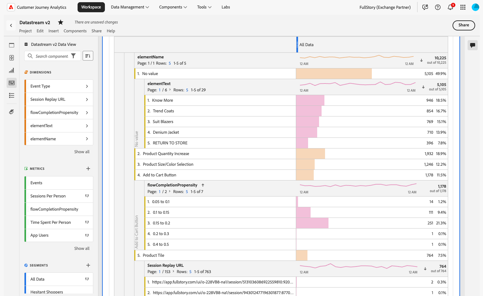Open the Insert menu

point(53,31)
